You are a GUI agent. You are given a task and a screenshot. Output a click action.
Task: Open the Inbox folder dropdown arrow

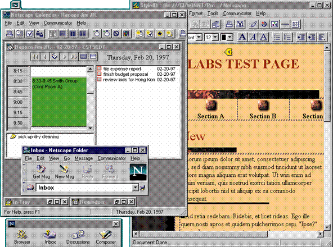click(135, 187)
